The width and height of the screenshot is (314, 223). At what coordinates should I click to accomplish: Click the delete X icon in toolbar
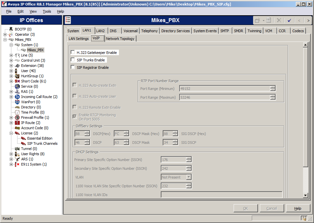279,20
